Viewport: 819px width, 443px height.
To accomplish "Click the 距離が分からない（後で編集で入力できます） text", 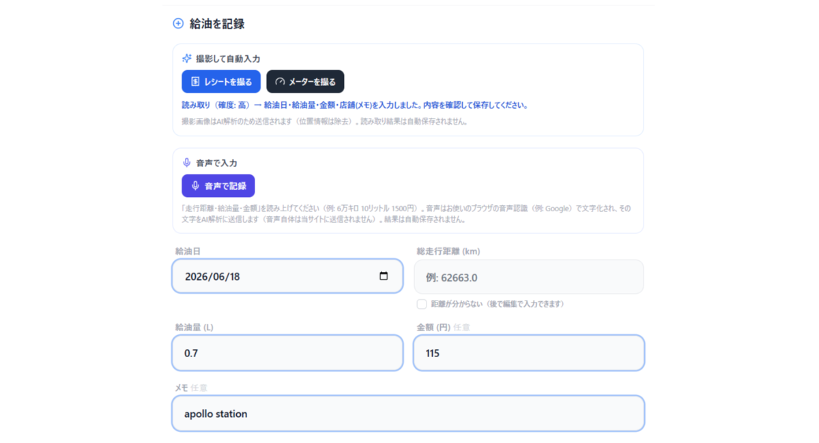I will (x=498, y=304).
